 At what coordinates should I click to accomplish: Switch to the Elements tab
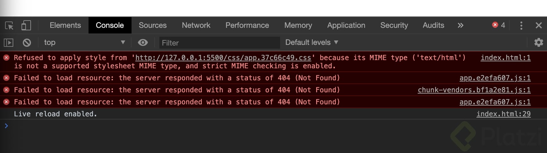[x=65, y=25]
